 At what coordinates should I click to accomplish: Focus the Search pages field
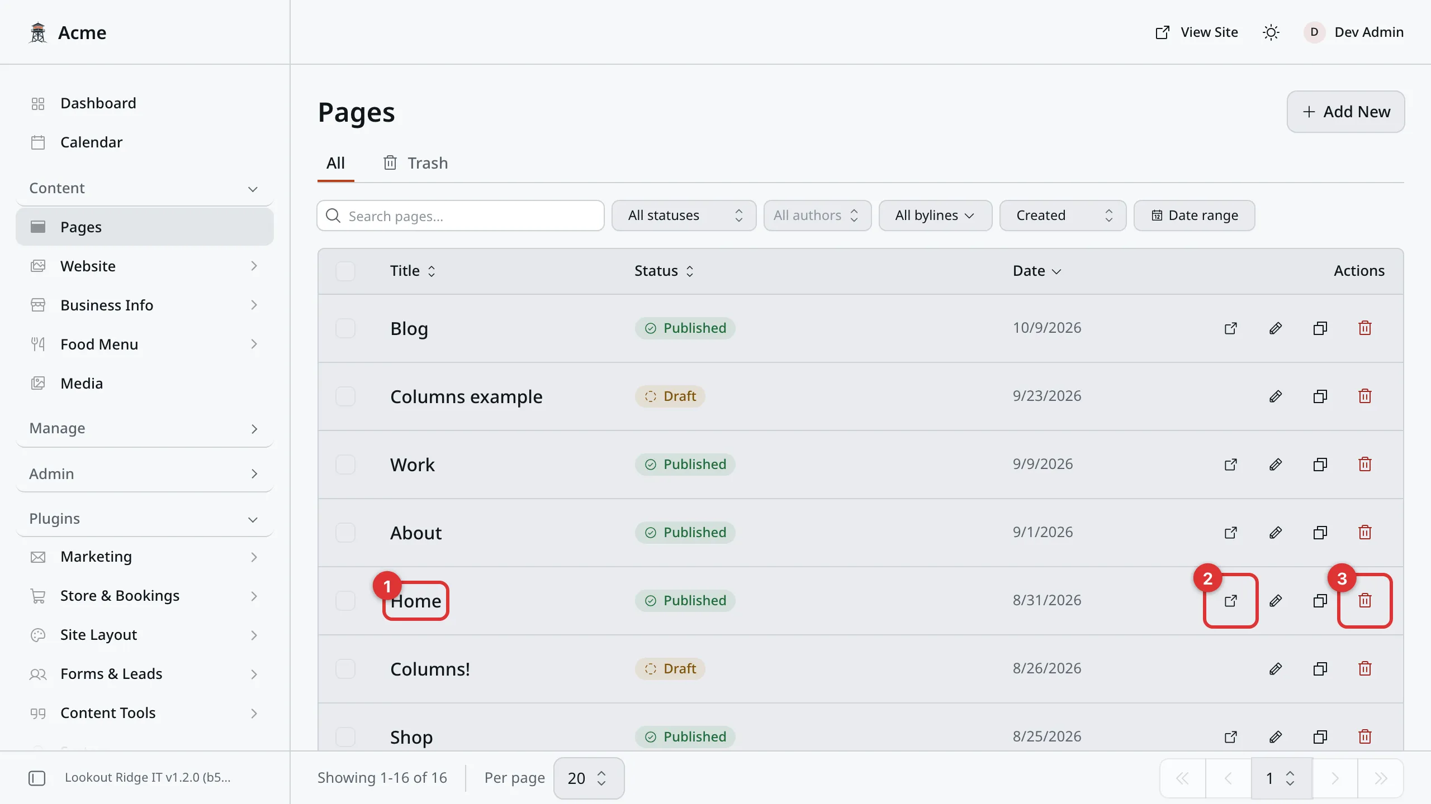pos(460,216)
